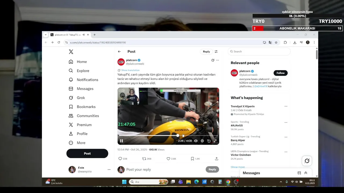
Task: Mute the tab via speaker icon
Action: pyautogui.click(x=84, y=35)
